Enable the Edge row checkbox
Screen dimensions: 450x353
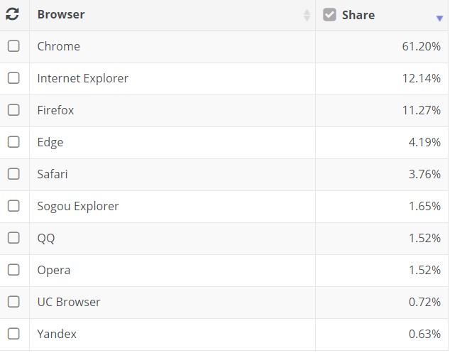[13, 142]
